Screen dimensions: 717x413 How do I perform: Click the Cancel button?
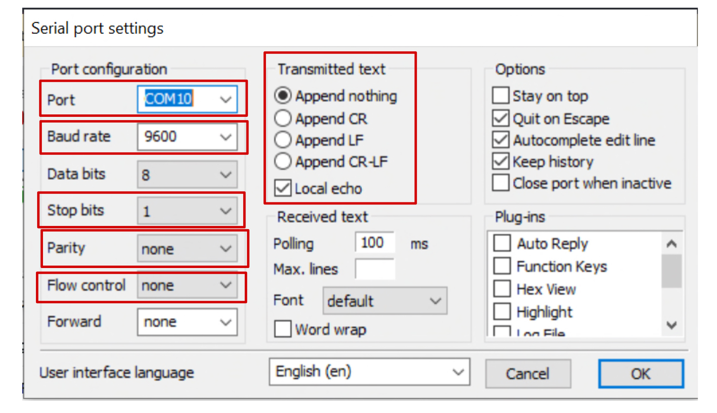[x=528, y=373]
